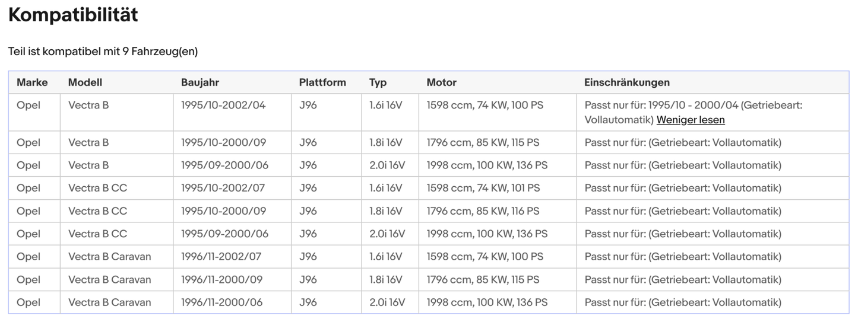Click the 1996/11-2000/09 year cell
858x319 pixels.
click(221, 279)
